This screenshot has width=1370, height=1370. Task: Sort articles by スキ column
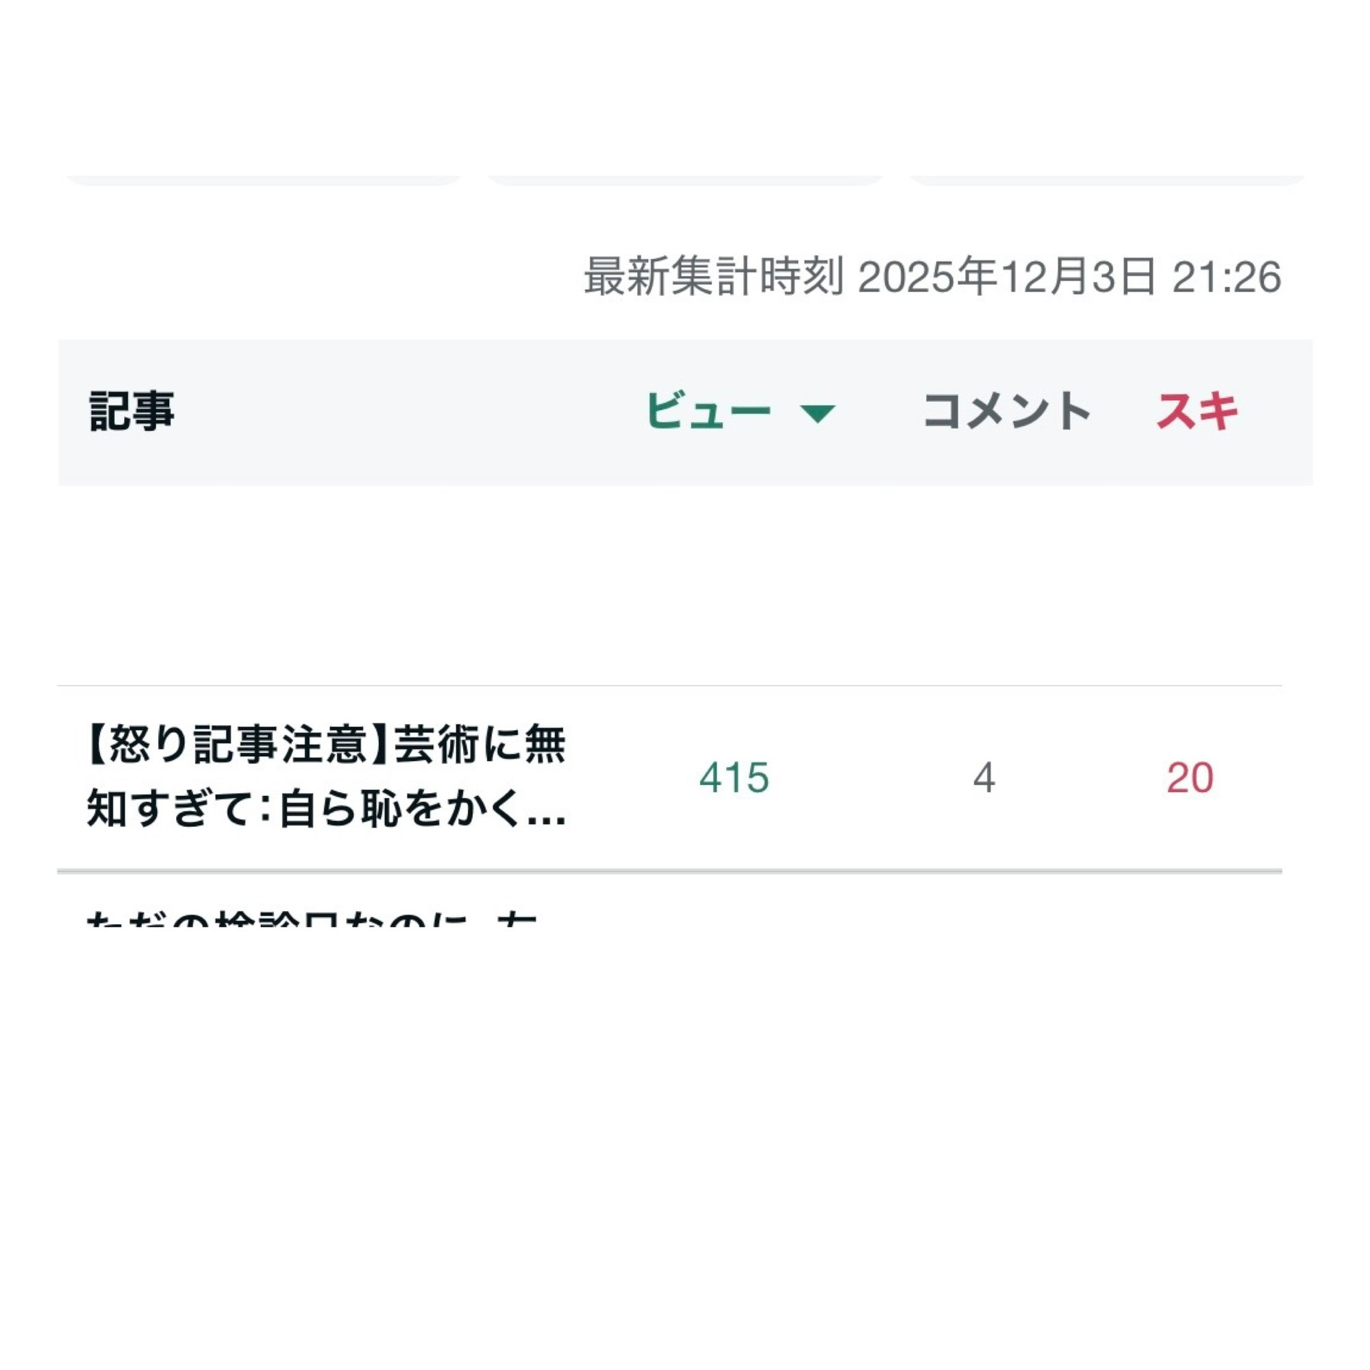click(x=1197, y=410)
